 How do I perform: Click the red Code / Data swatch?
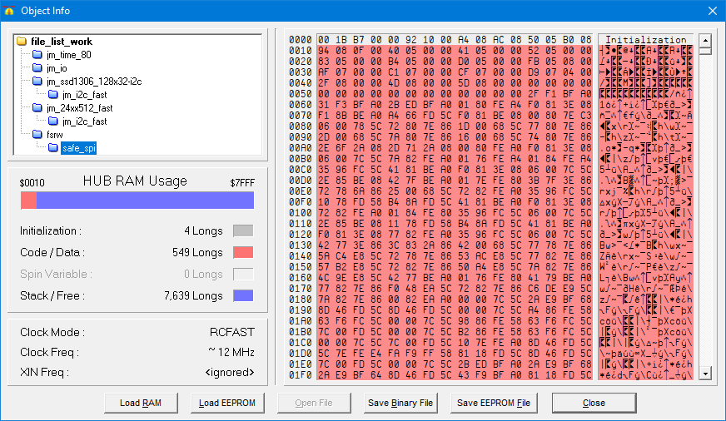point(243,253)
